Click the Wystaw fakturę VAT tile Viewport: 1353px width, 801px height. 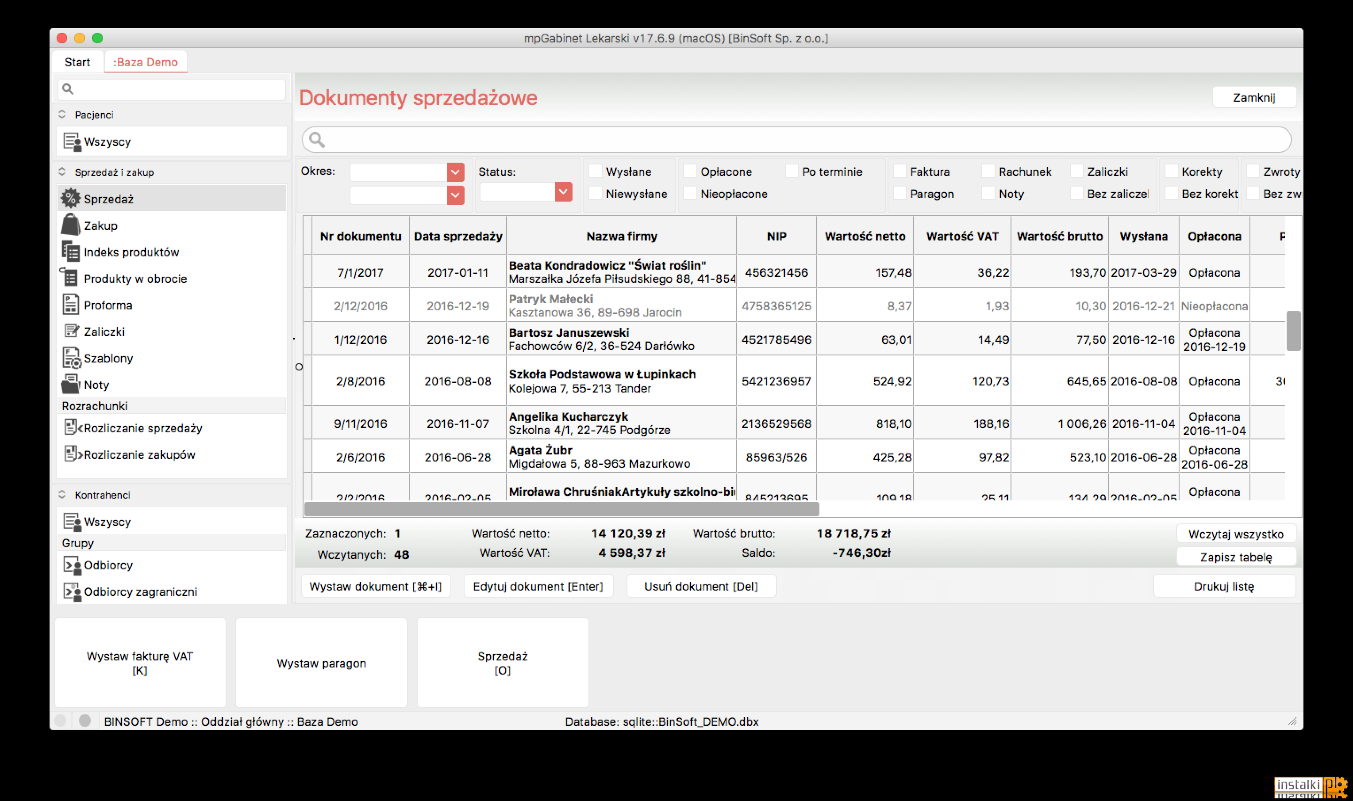[140, 663]
